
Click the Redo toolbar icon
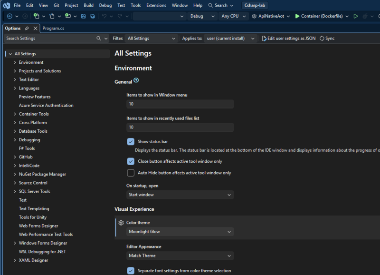point(120,16)
